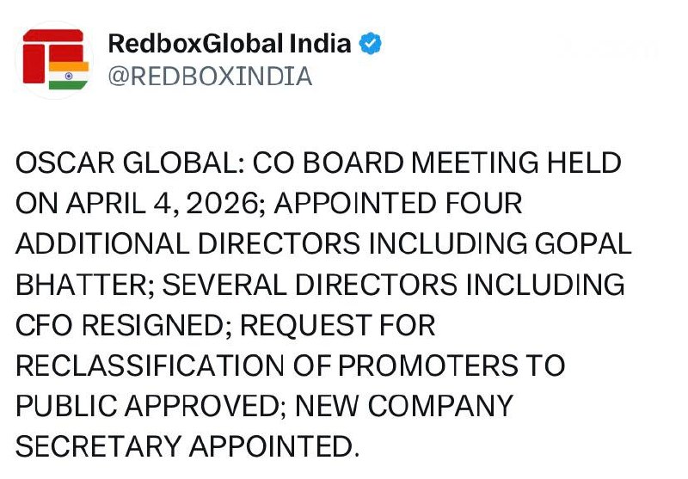Open the RedboxGlobal India display name

pos(230,43)
